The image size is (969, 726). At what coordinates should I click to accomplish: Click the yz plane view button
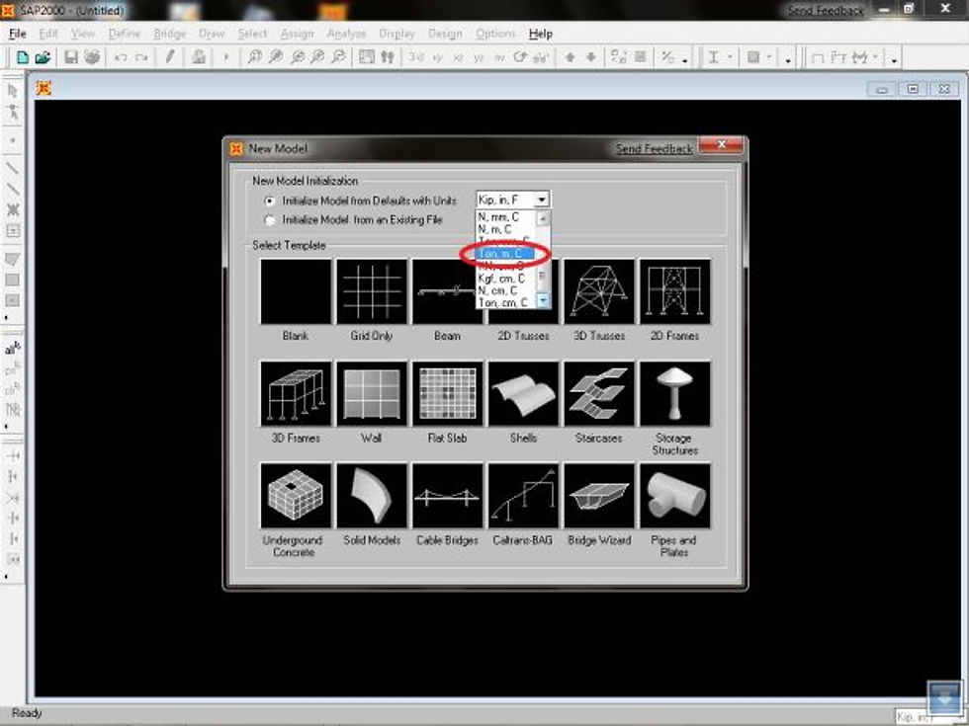479,58
